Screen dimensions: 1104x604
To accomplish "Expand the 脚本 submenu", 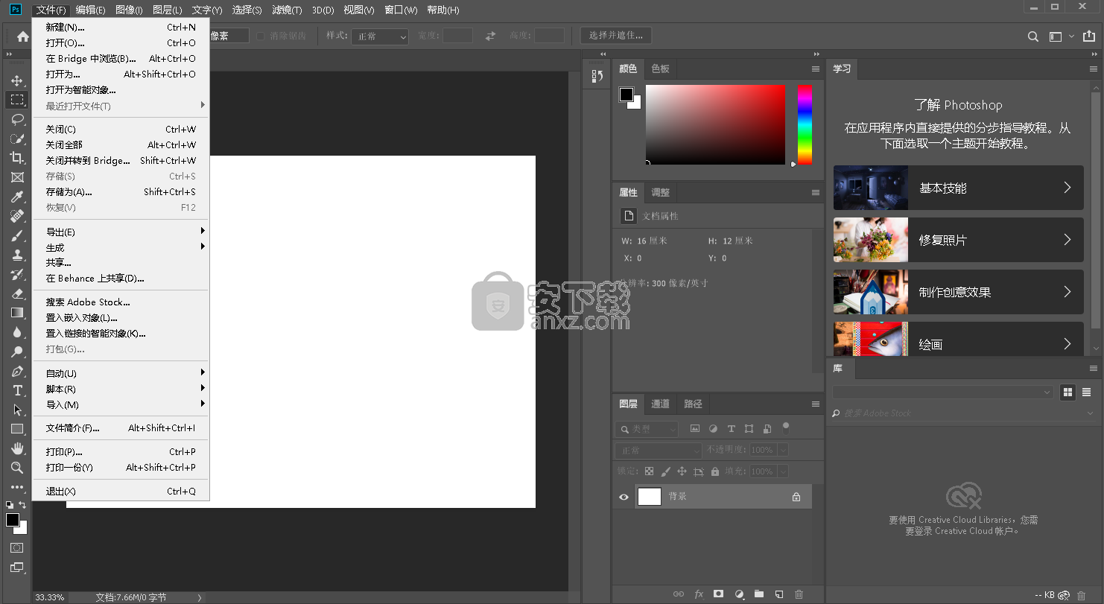I will coord(121,389).
